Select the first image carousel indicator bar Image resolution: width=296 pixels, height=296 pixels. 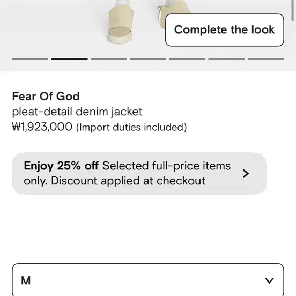click(x=30, y=59)
